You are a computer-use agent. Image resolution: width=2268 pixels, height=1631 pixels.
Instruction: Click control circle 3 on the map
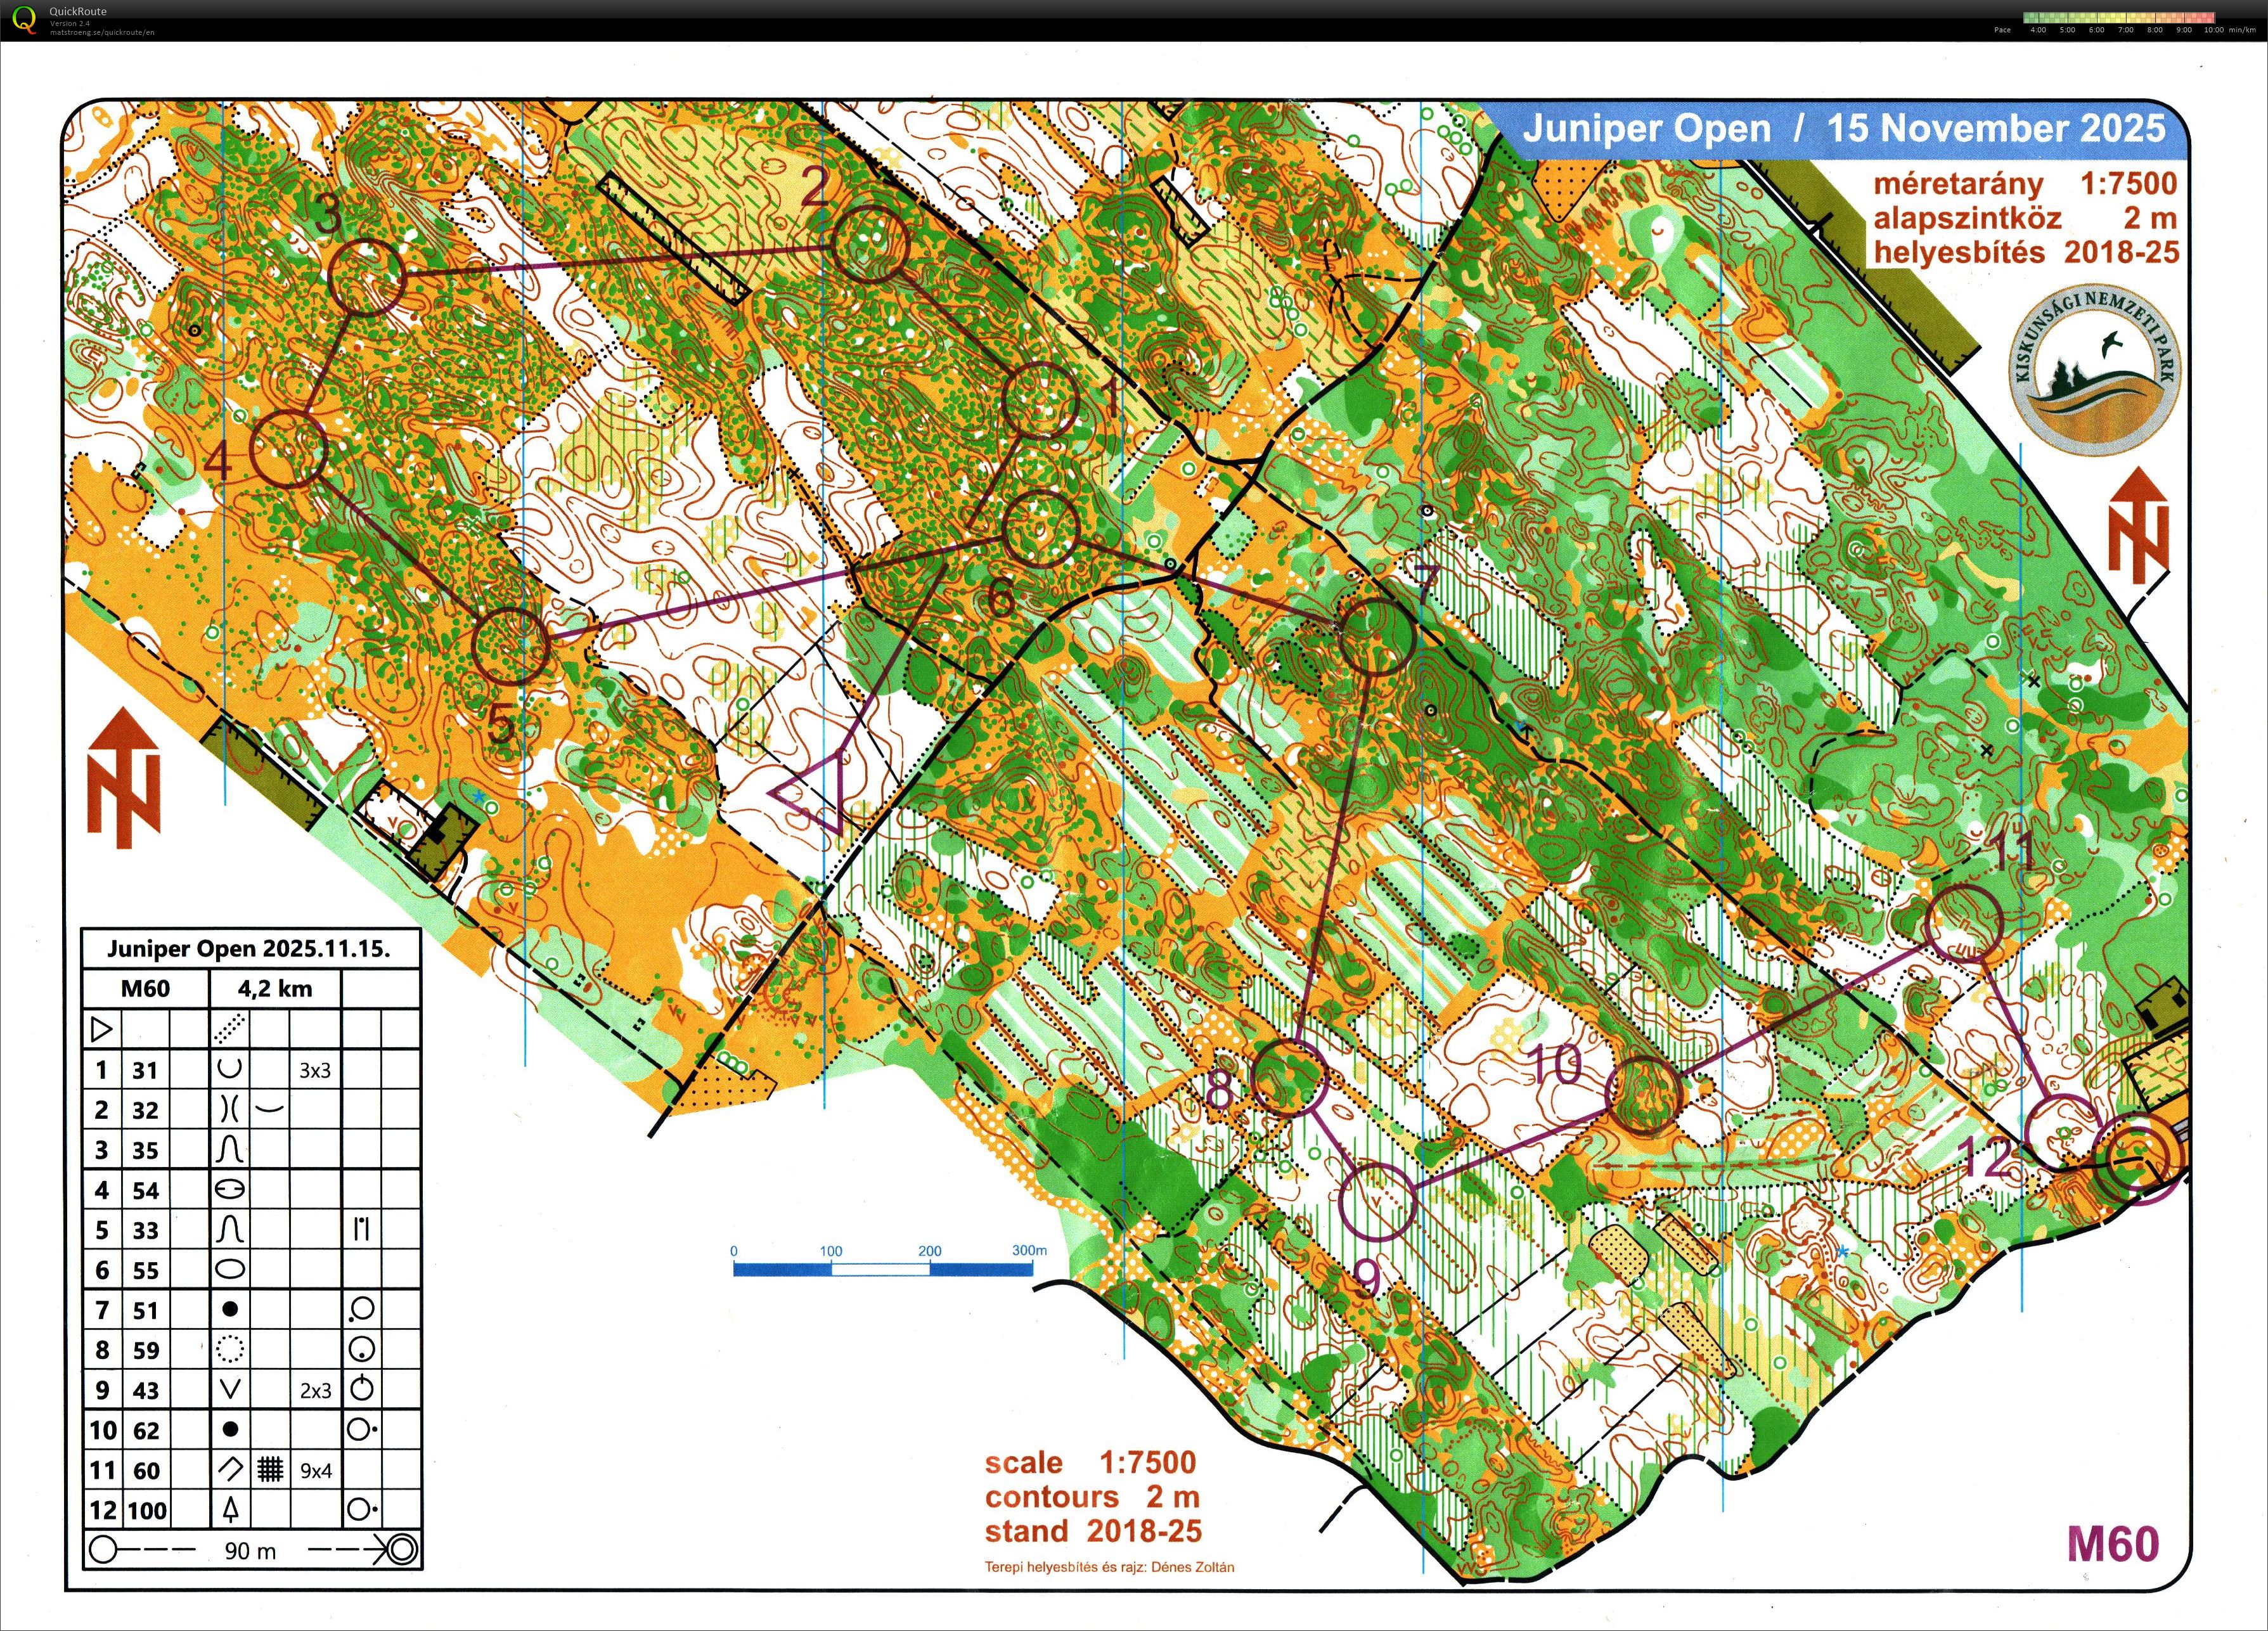pyautogui.click(x=367, y=278)
